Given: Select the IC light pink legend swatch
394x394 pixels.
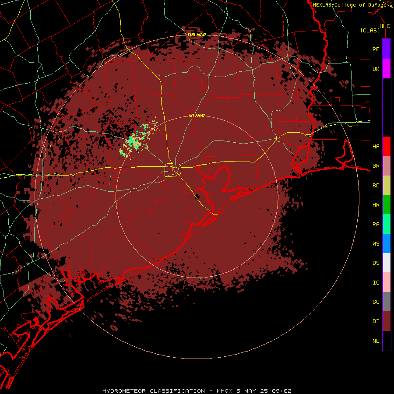Looking at the screenshot, I should (x=387, y=282).
